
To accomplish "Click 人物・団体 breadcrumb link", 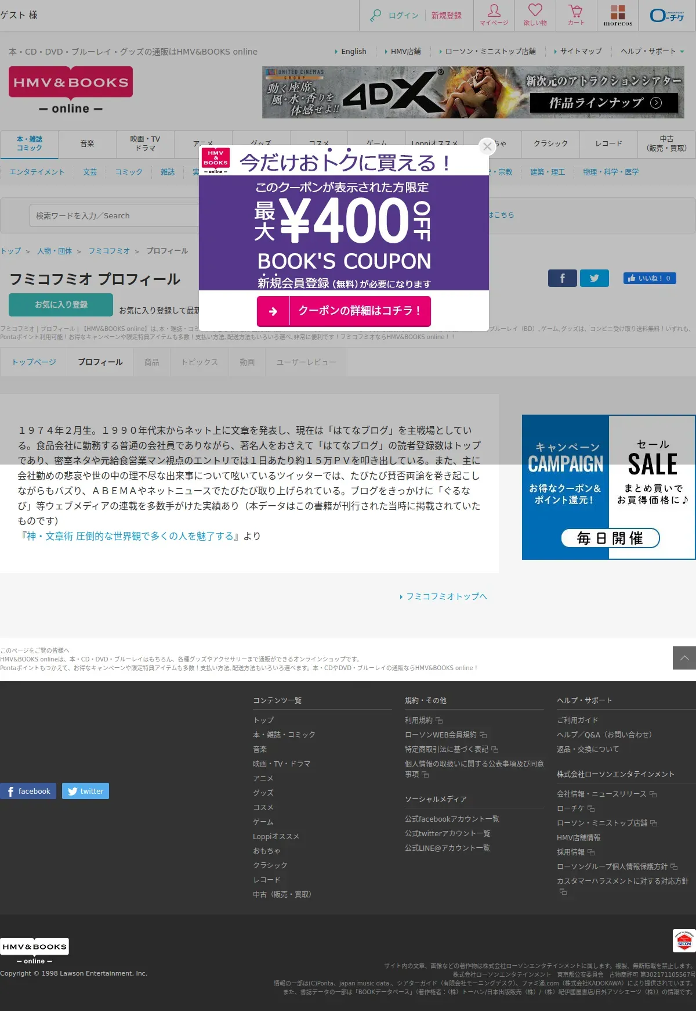I will pyautogui.click(x=55, y=251).
